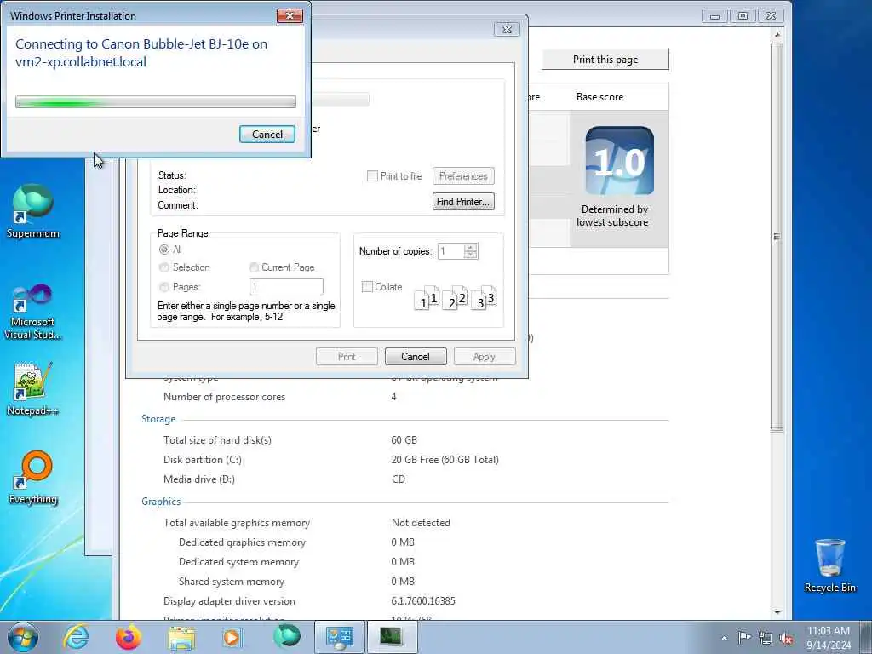Open Windows Explorer from taskbar
Viewport: 872px width, 654px height.
181,637
